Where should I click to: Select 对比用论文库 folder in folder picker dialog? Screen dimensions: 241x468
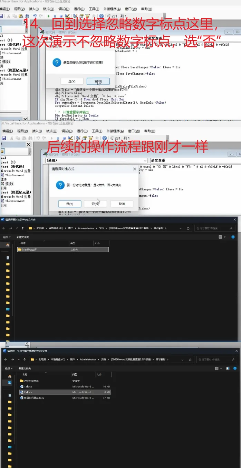(x=63, y=249)
